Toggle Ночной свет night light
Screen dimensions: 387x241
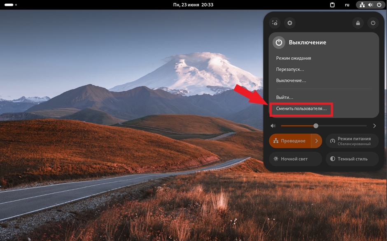pos(295,159)
